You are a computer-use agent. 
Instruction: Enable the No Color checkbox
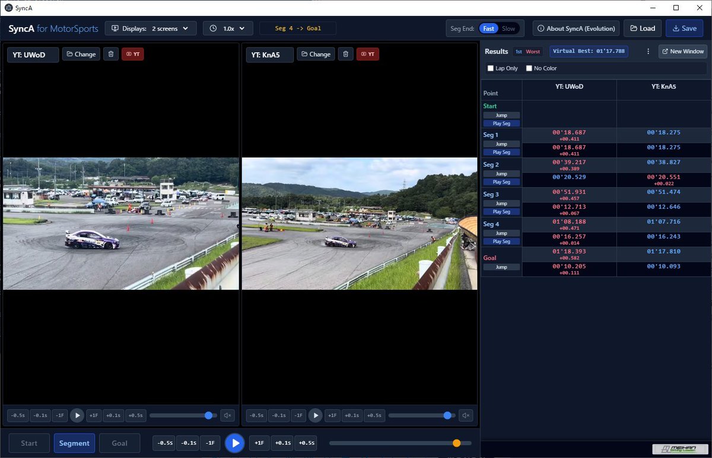(529, 68)
